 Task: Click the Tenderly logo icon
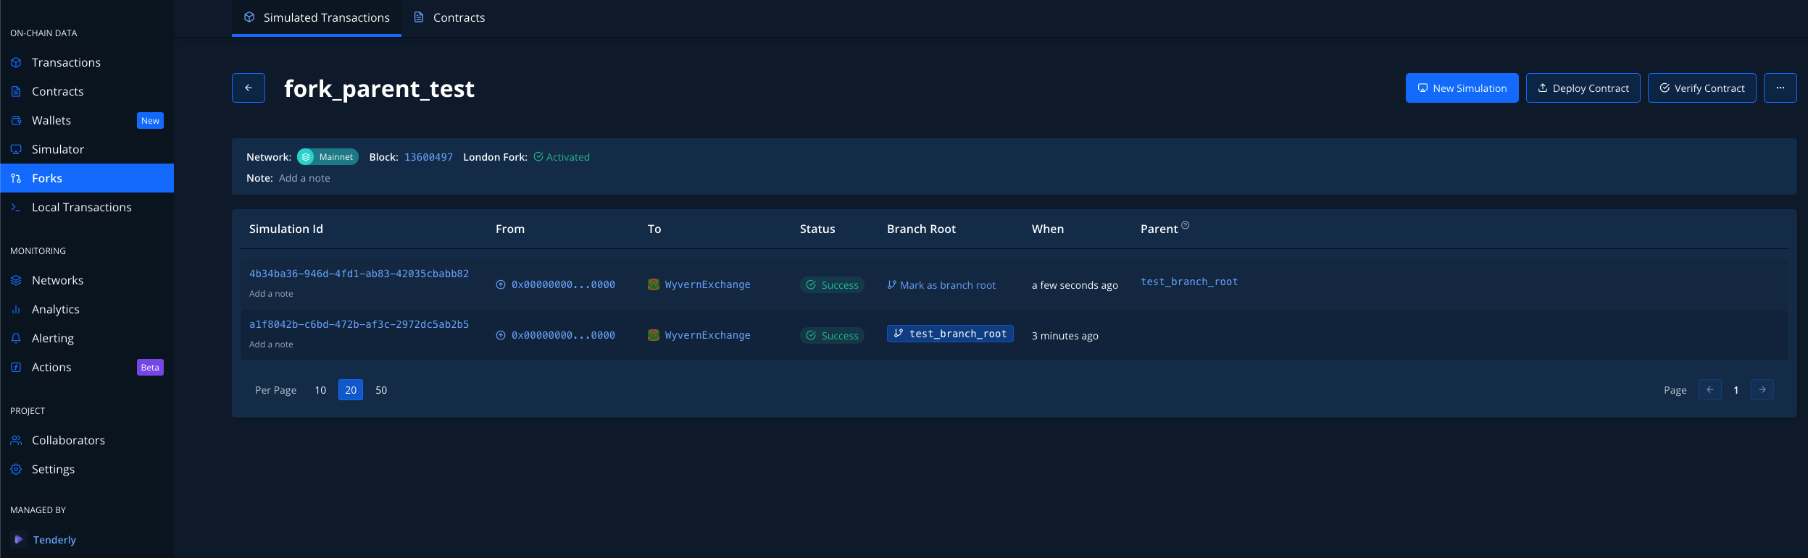tap(18, 539)
